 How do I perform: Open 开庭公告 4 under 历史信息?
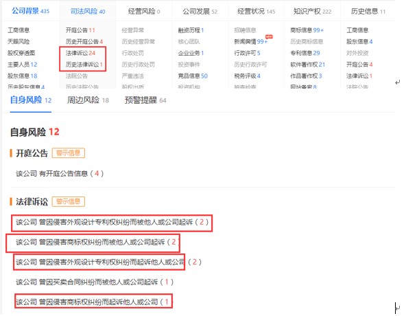359,65
